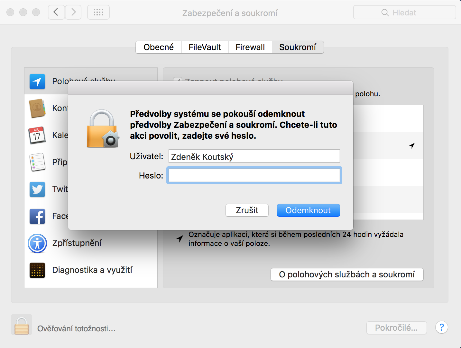
Task: Select the Contacts book icon
Action: pos(37,109)
